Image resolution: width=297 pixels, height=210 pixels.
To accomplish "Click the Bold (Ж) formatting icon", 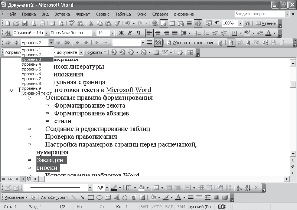I will pyautogui.click(x=121, y=33).
